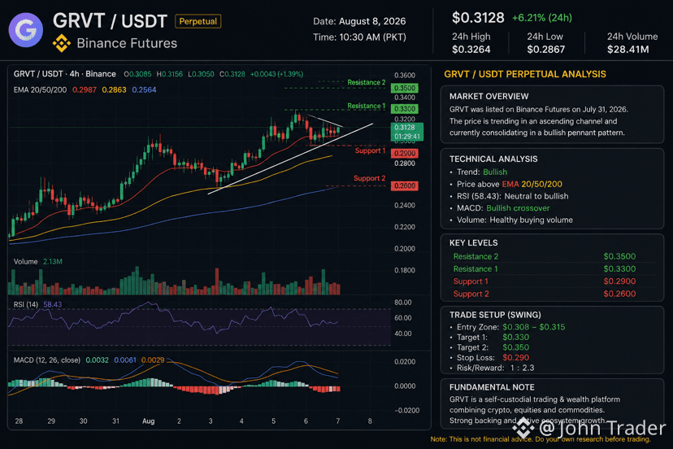Click the Target 1 $0.330 line
This screenshot has height=449, width=673.
(488, 338)
